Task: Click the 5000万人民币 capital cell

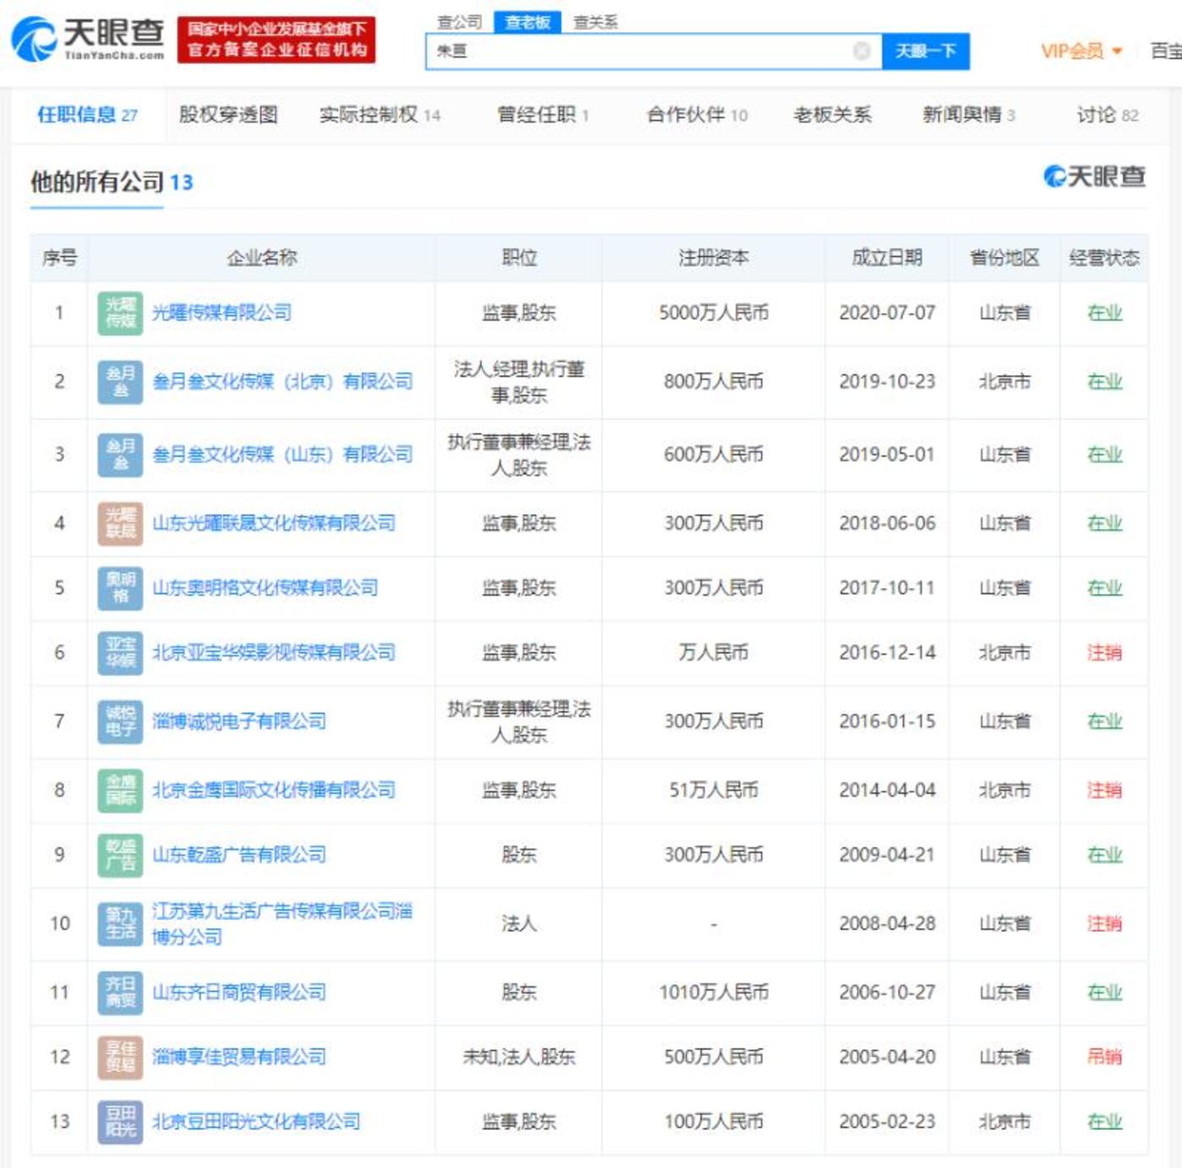Action: pos(713,313)
